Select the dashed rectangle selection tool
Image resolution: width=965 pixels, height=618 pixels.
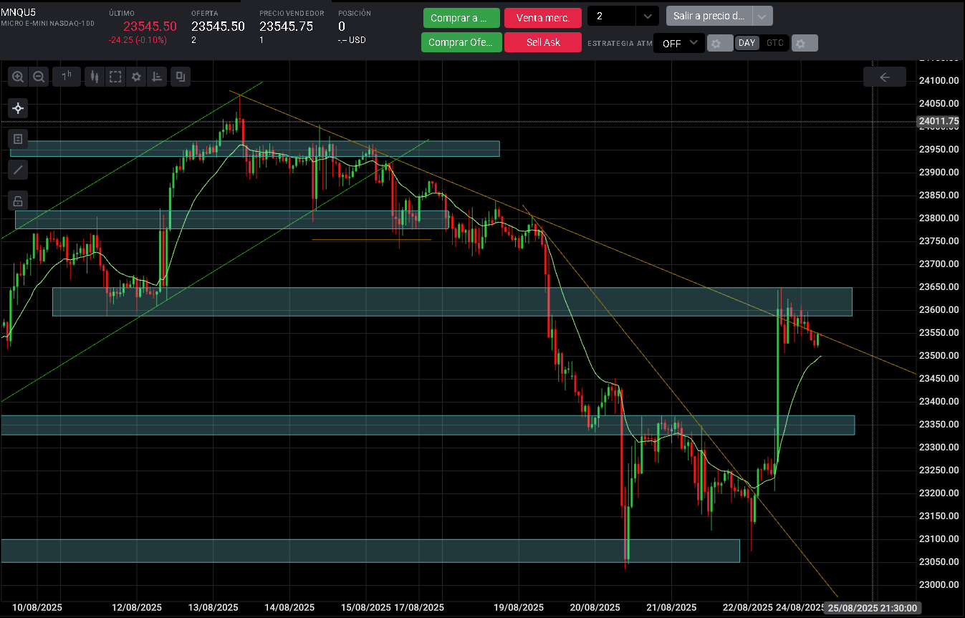click(115, 77)
